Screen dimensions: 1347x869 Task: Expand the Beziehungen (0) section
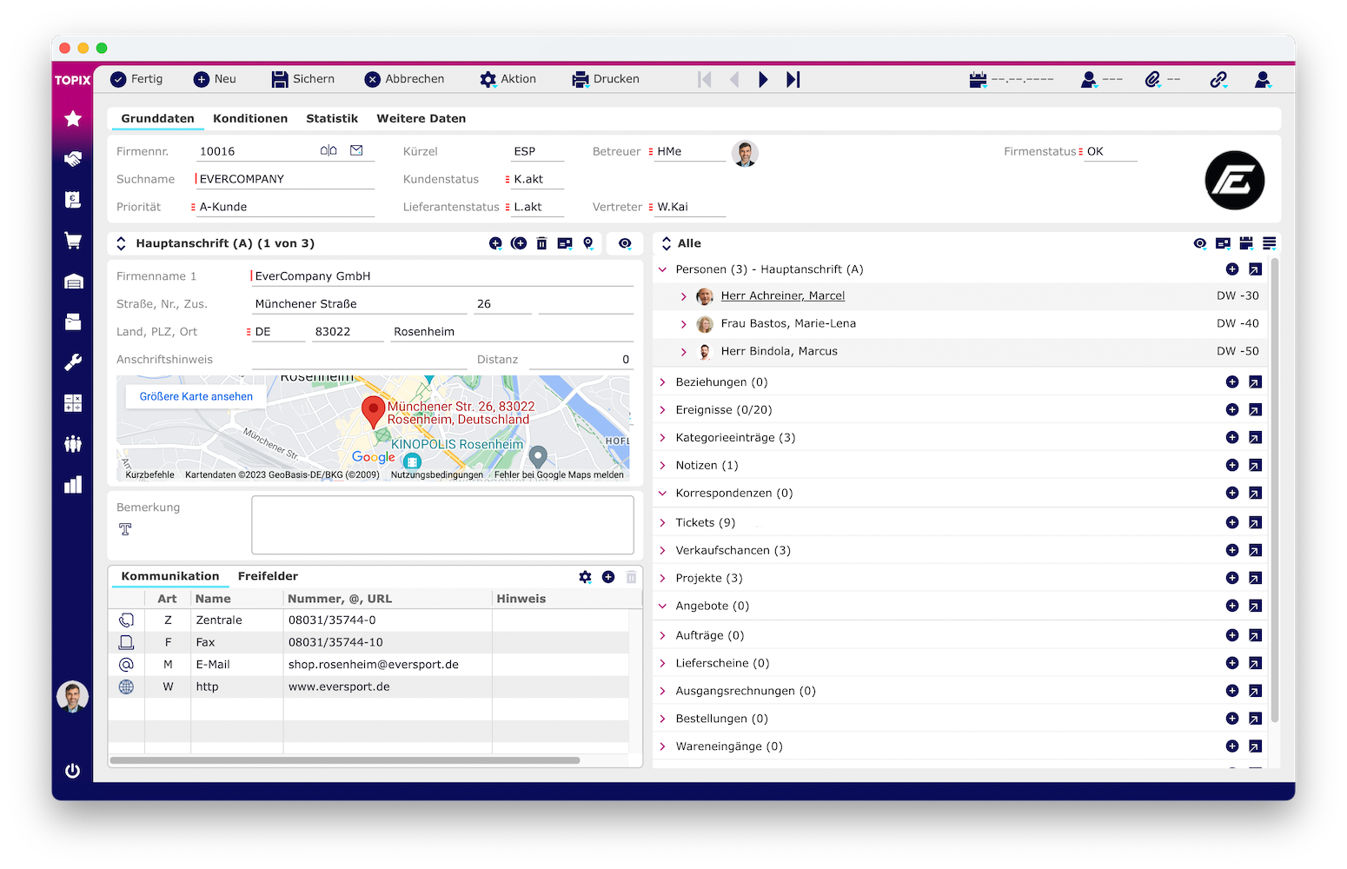tap(662, 381)
